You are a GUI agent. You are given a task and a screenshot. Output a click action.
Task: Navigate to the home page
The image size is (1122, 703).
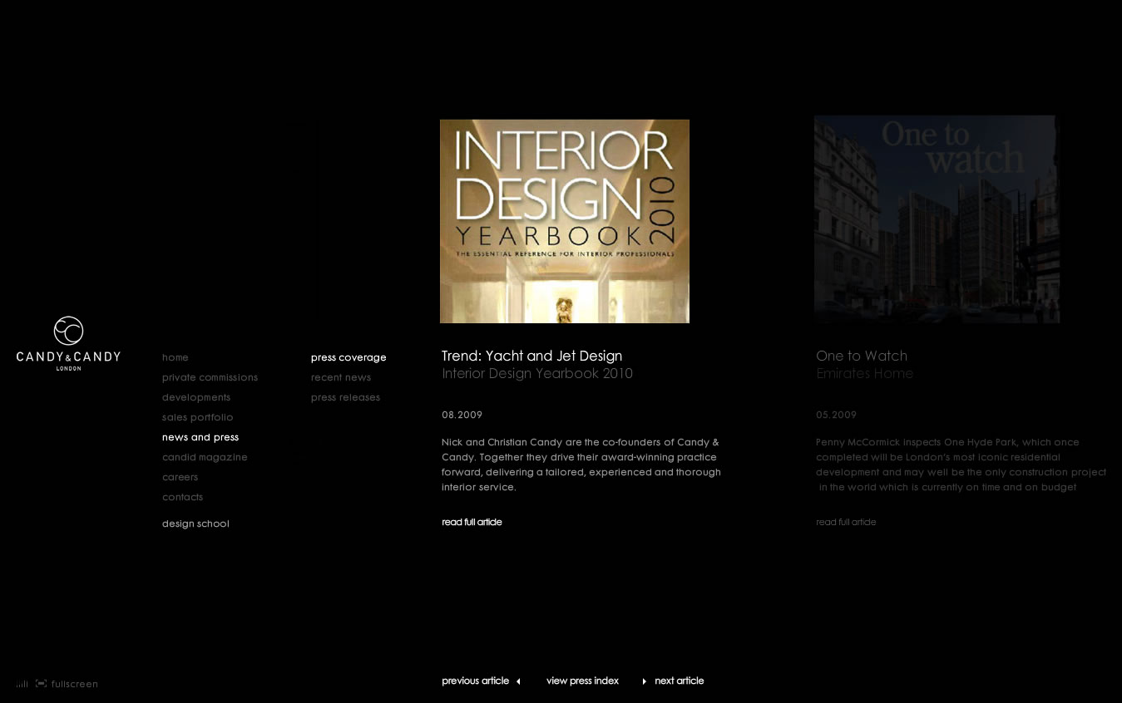[x=175, y=357]
